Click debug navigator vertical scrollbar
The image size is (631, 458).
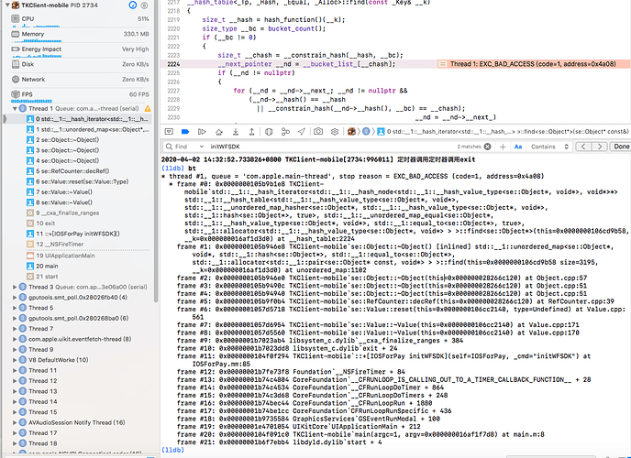pos(156,153)
